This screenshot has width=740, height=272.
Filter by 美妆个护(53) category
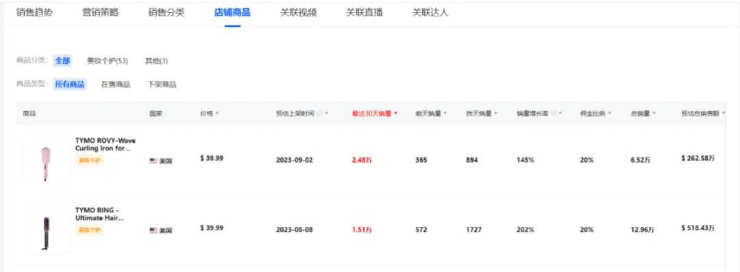point(108,62)
